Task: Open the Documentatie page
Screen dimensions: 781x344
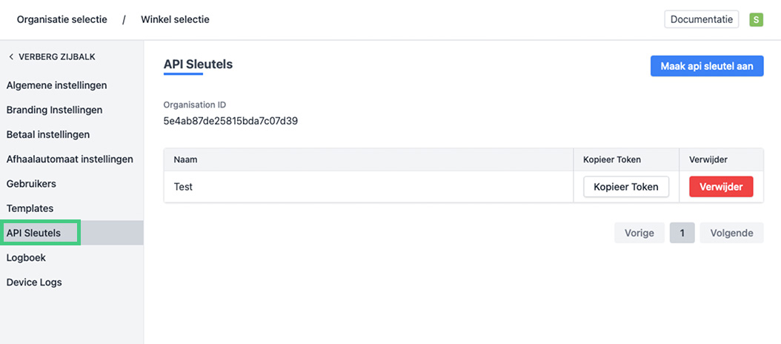Action: pyautogui.click(x=701, y=20)
